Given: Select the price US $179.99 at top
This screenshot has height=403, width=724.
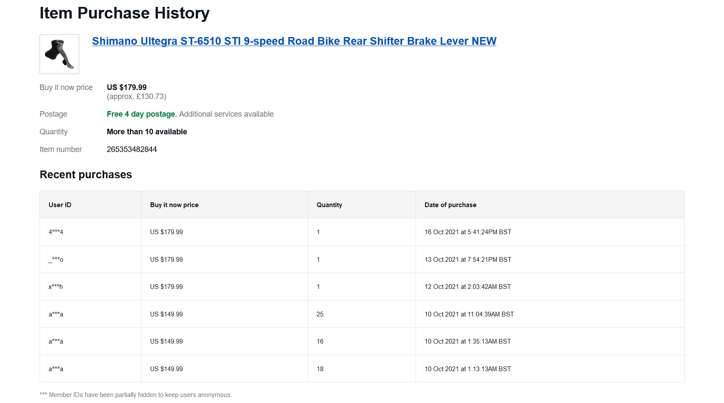Looking at the screenshot, I should (x=126, y=87).
